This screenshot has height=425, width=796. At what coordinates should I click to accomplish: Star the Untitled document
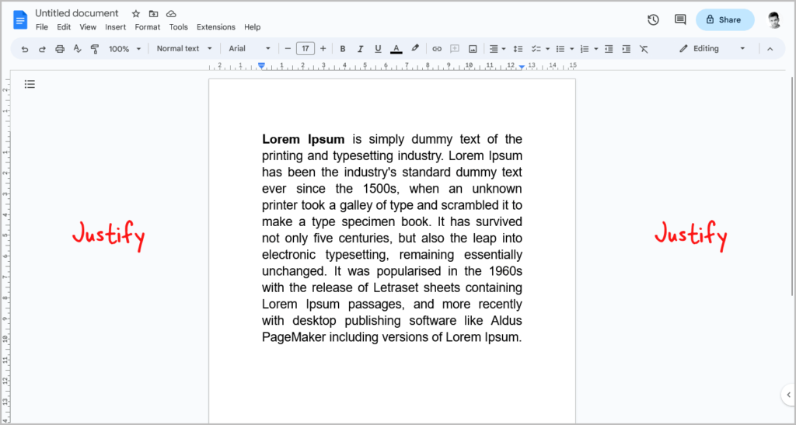pyautogui.click(x=135, y=14)
